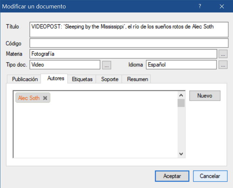Show the Resumen tab
233x188 pixels.
pyautogui.click(x=137, y=79)
